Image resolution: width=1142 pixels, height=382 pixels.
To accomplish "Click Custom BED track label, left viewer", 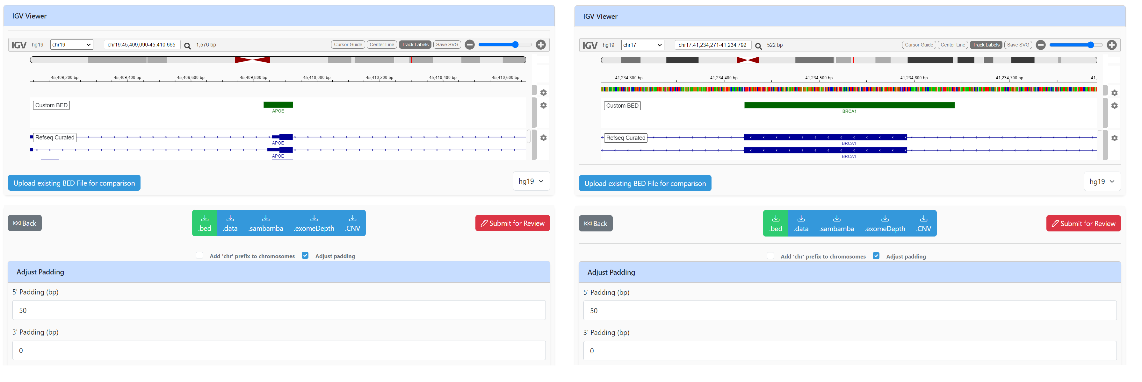I will click(x=51, y=105).
